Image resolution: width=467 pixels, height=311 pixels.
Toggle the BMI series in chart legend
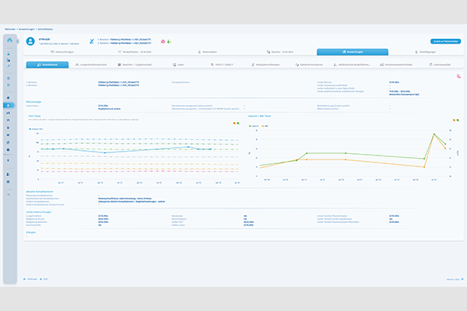[266, 124]
